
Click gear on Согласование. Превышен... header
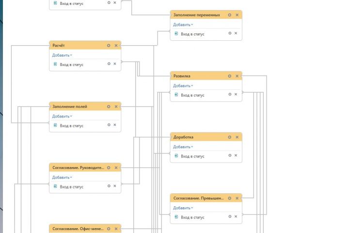pos(230,198)
